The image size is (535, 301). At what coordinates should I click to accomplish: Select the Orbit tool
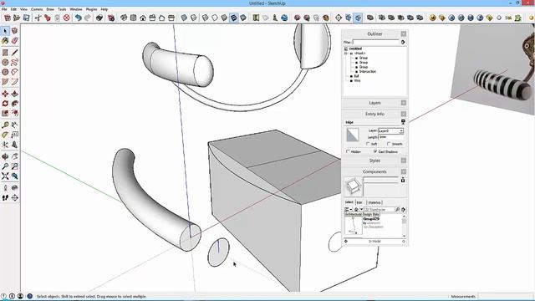[x=5, y=156]
